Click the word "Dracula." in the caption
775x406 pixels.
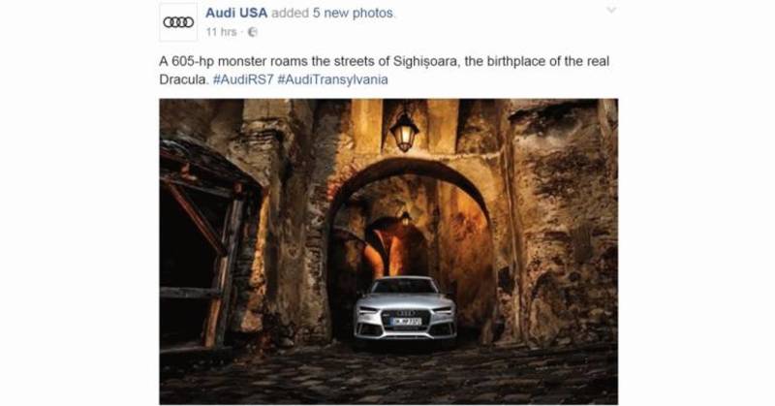[x=184, y=79]
